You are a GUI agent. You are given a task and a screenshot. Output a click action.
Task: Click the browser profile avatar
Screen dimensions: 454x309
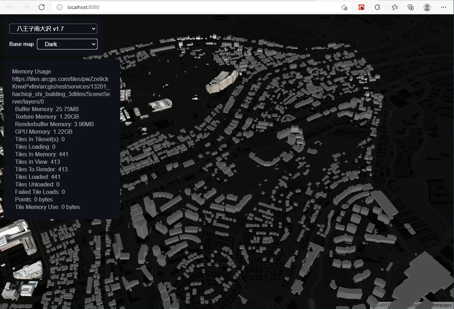(427, 7)
